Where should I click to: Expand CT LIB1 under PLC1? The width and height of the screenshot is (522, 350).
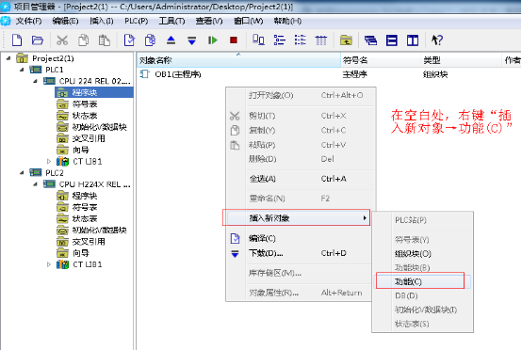click(49, 162)
